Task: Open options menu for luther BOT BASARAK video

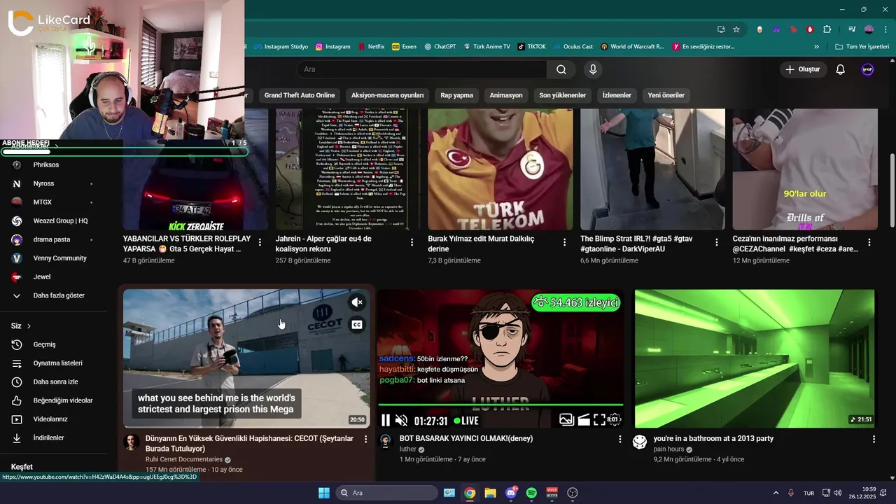Action: [619, 439]
